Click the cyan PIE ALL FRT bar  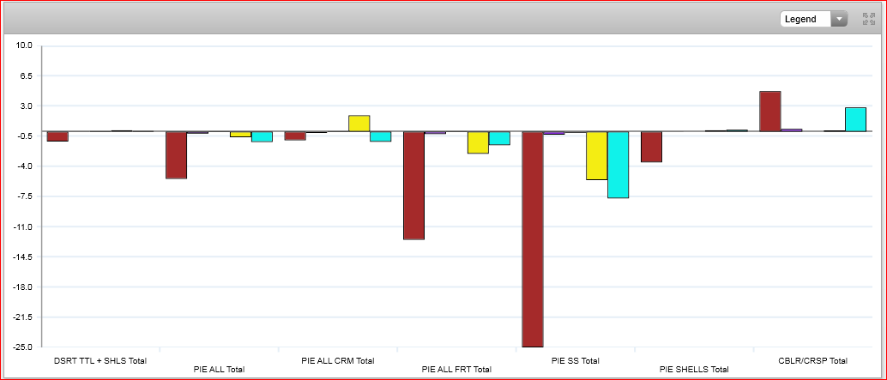point(499,138)
